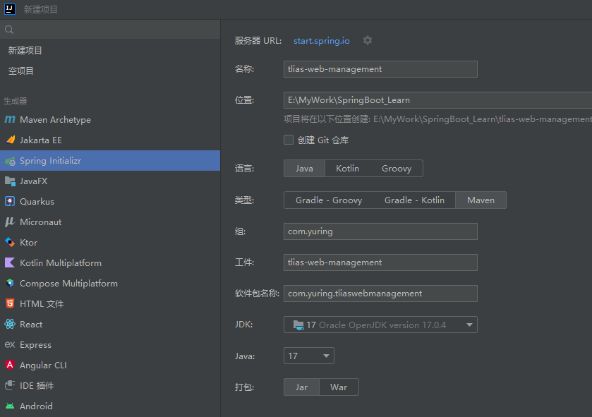
Task: Click the JavaFX folder icon
Action: 10,181
